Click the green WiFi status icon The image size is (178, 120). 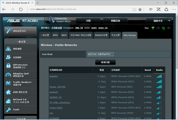[153, 28]
